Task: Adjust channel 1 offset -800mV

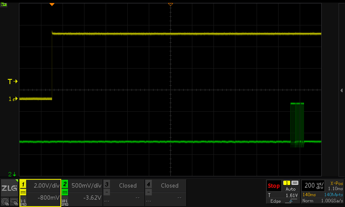Action: pos(48,198)
